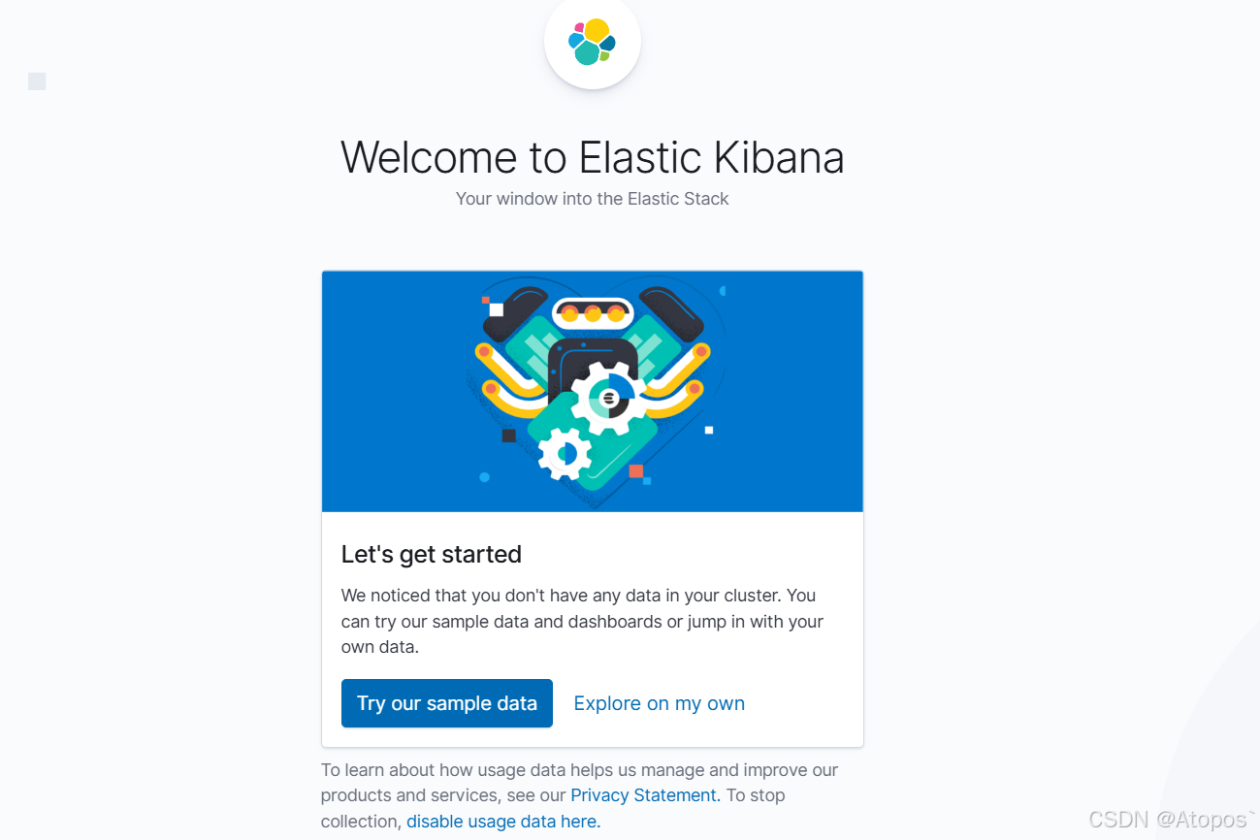Viewport: 1260px width, 840px height.
Task: Click the dark square beside the small gear
Action: click(x=508, y=436)
